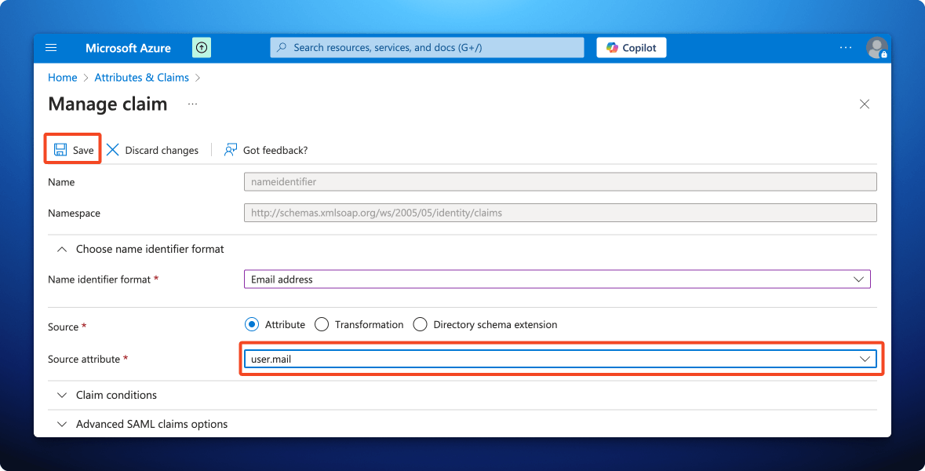The image size is (925, 471).
Task: Click the magnifier icon in the search bar
Action: [x=281, y=47]
